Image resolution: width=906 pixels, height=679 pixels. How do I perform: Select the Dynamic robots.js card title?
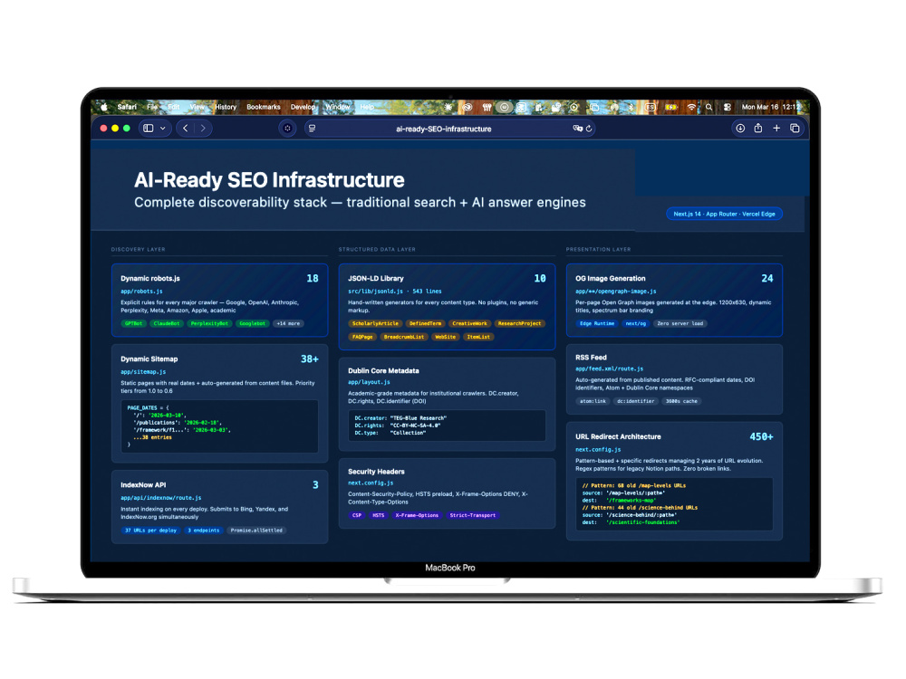(x=150, y=278)
